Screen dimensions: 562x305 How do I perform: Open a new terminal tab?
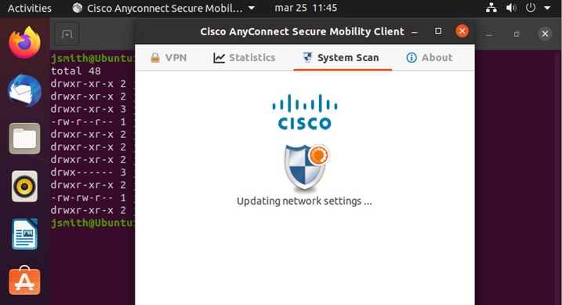67,34
